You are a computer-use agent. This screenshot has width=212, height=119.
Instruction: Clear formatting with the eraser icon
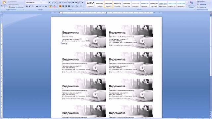56,3
